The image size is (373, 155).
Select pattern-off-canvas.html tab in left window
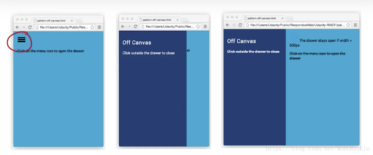tap(53, 21)
